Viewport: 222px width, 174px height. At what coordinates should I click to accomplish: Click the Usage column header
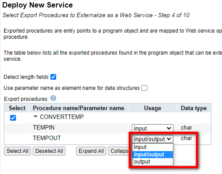pos(153,108)
